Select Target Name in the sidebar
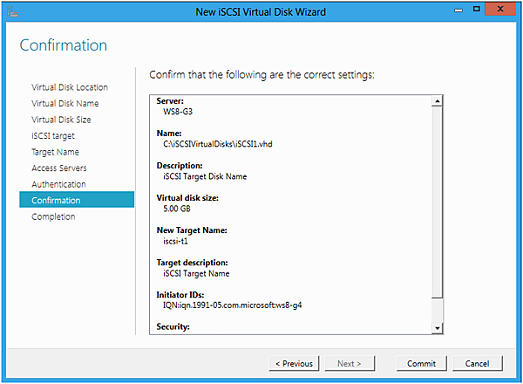Viewport: 523px width, 384px height. click(x=56, y=152)
